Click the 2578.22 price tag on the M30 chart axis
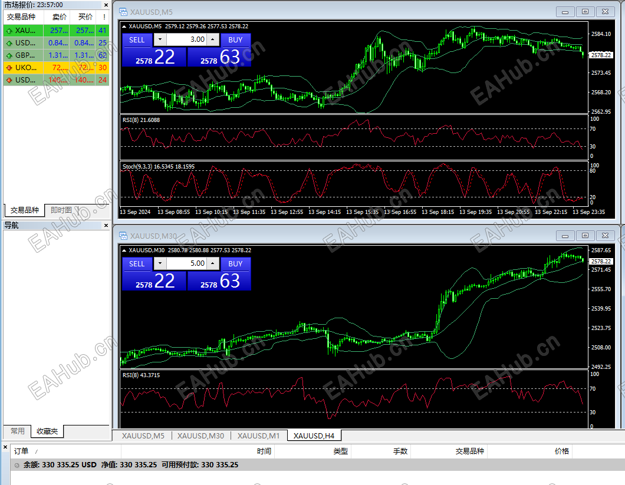 point(601,262)
